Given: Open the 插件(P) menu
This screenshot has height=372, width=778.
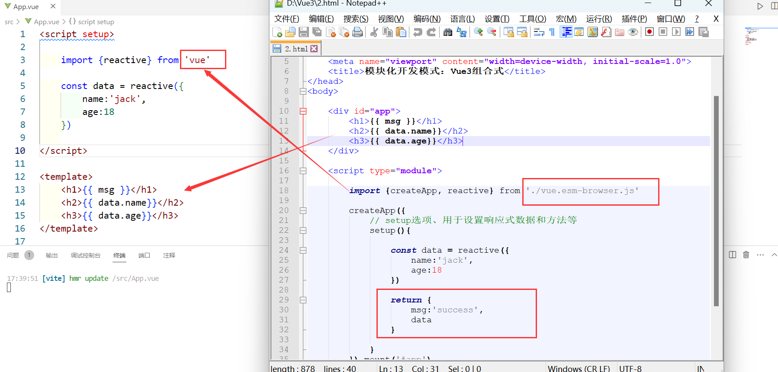Looking at the screenshot, I should tap(634, 19).
